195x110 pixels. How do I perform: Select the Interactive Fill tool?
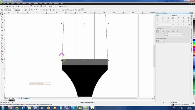click(2, 62)
